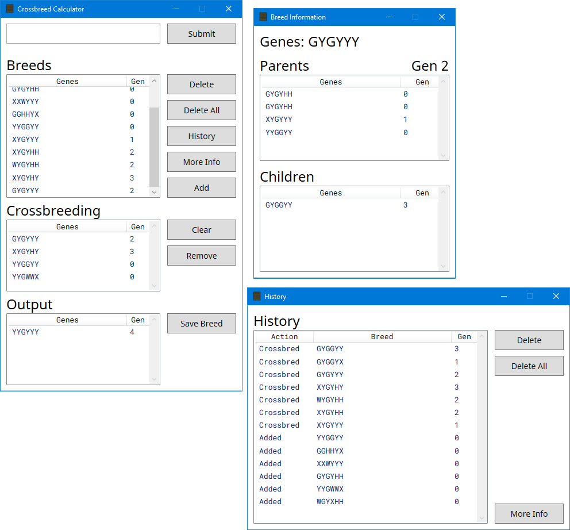Click Delete All in the History window

coord(529,366)
